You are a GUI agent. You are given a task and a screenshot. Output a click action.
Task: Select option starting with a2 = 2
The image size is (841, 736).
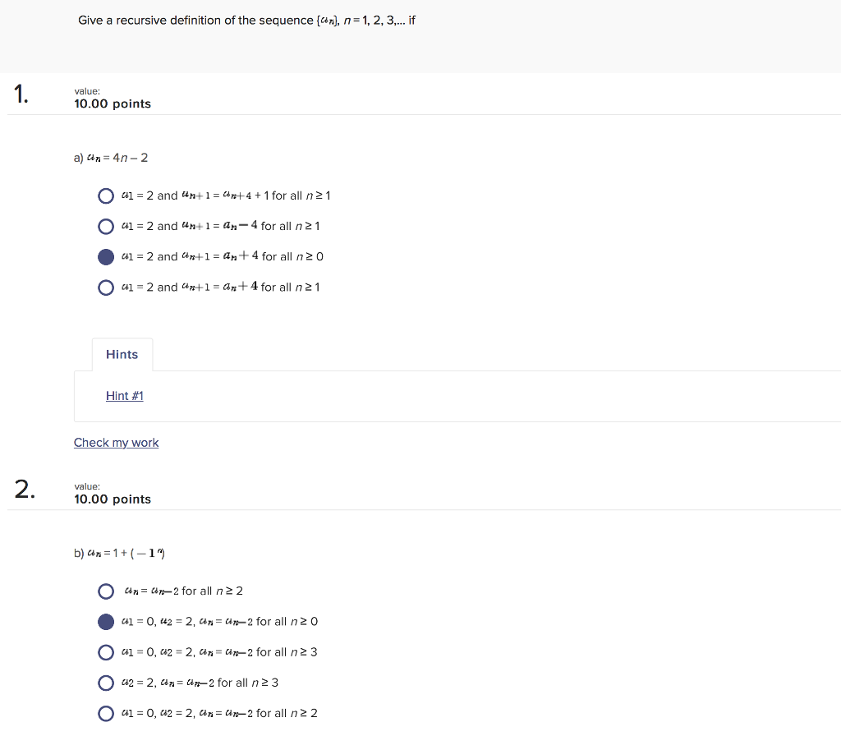pos(106,682)
